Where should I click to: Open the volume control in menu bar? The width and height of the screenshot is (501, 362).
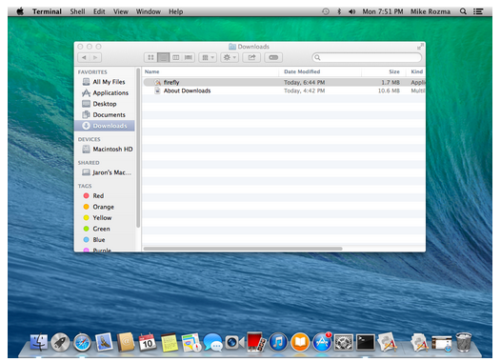pos(351,11)
